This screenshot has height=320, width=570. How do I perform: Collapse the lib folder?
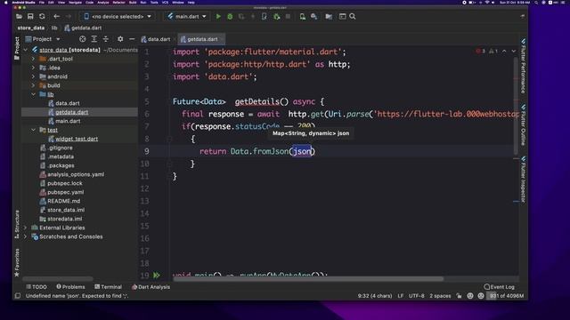34,94
